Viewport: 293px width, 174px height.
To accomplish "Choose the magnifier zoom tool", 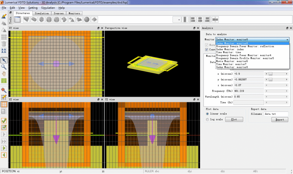I will pyautogui.click(x=4, y=67).
